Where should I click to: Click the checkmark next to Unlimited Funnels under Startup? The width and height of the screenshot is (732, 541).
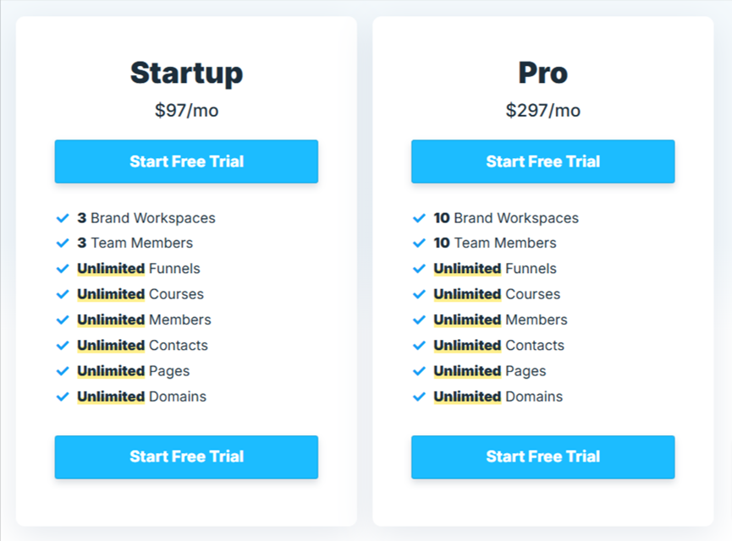(63, 269)
